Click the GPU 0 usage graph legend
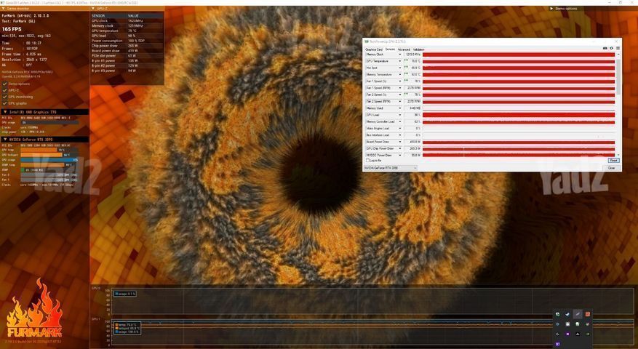The width and height of the screenshot is (638, 349). 125,294
